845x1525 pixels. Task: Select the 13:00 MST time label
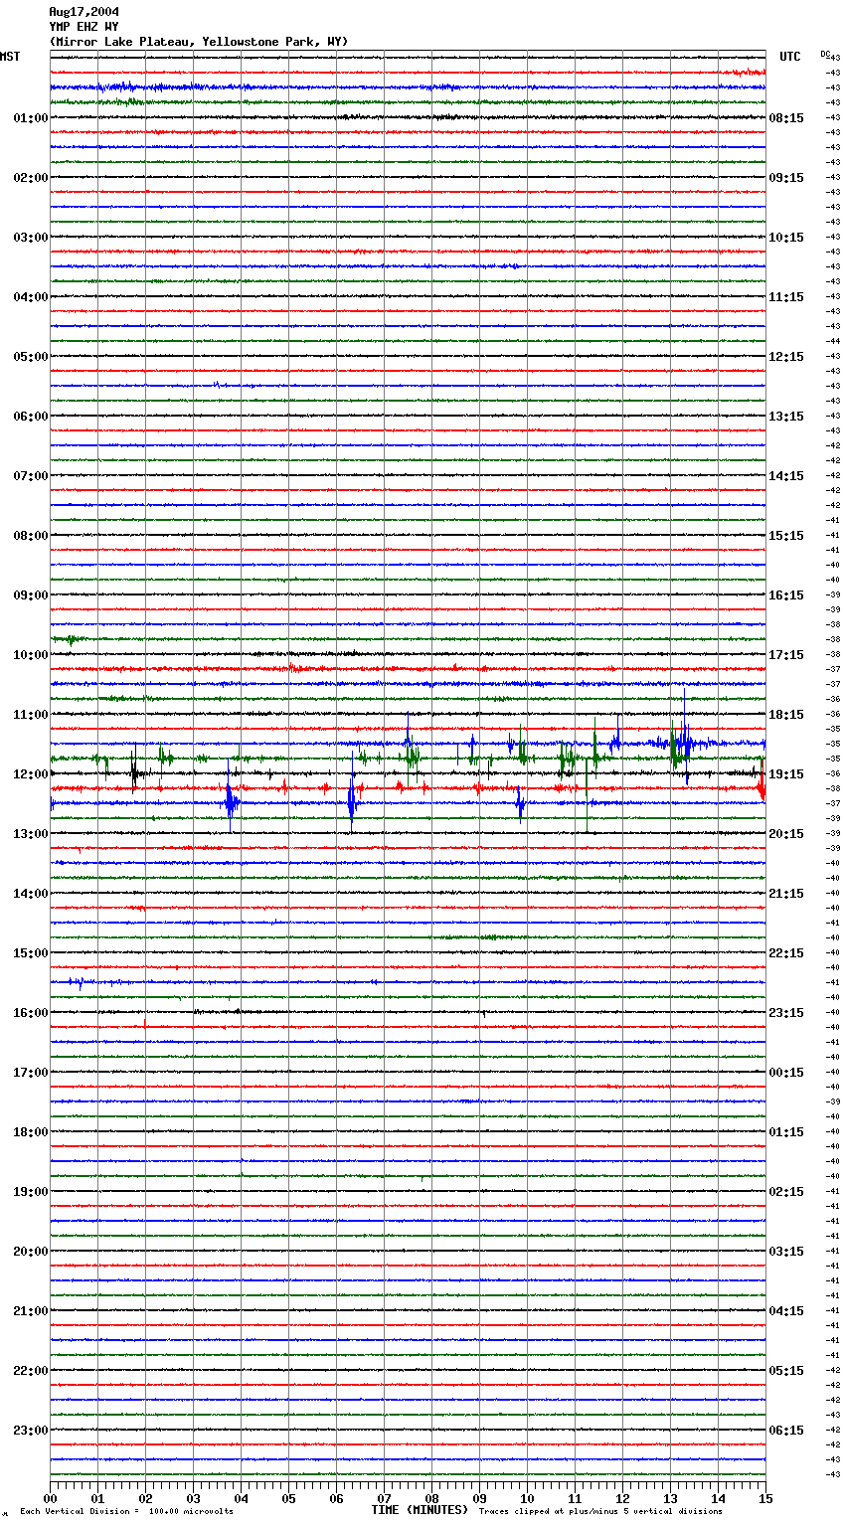click(x=31, y=834)
